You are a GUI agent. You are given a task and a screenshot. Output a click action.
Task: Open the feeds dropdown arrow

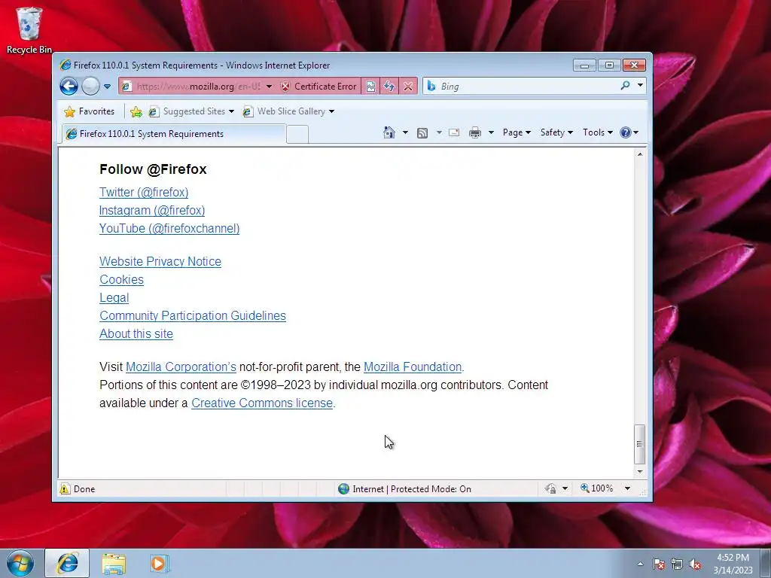[439, 132]
